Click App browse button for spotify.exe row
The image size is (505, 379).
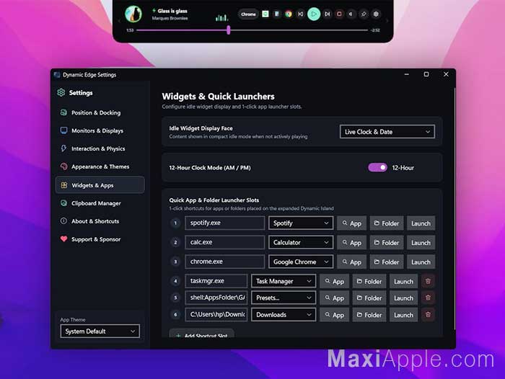tap(352, 223)
